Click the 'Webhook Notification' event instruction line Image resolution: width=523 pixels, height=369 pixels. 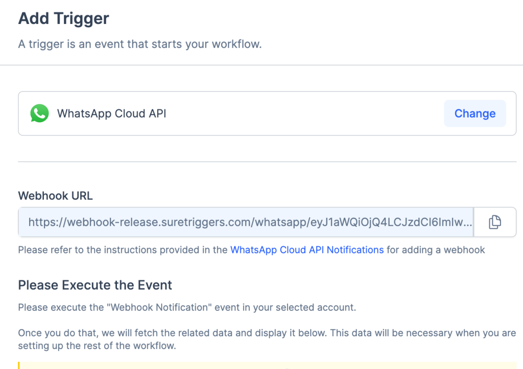[x=187, y=308]
